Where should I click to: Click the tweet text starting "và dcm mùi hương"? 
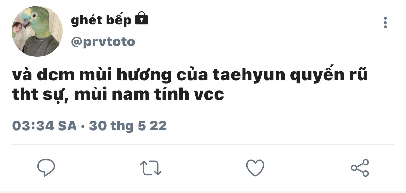(190, 85)
